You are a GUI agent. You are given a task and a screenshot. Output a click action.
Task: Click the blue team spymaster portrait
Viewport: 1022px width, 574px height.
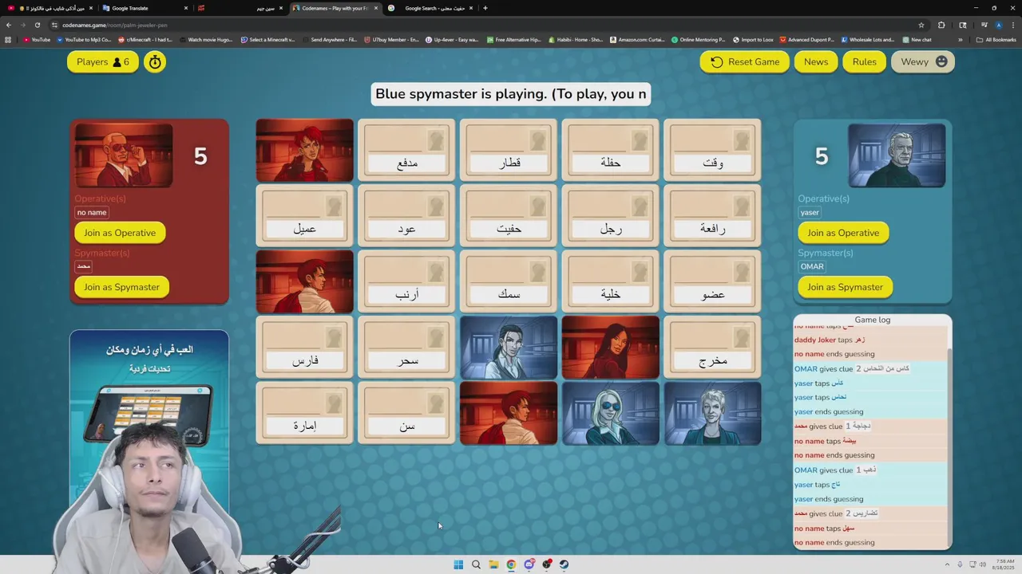(x=897, y=155)
